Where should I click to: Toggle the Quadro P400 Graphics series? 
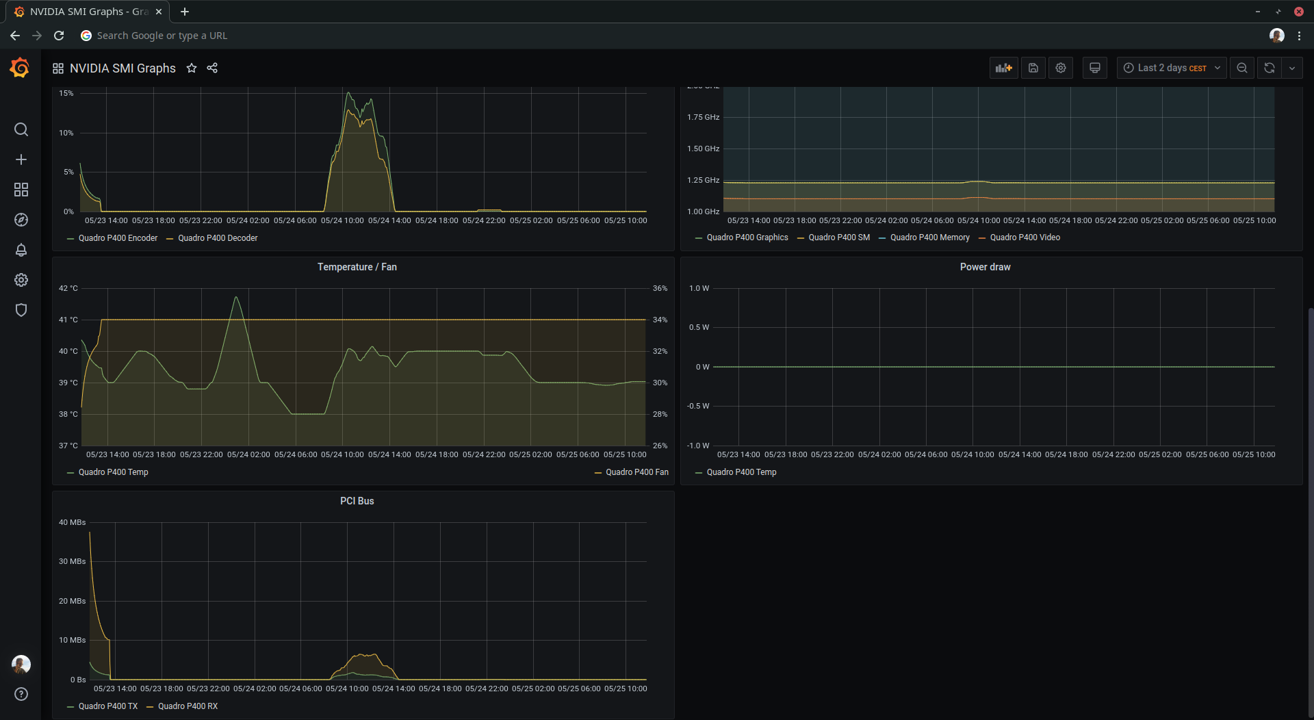click(747, 237)
